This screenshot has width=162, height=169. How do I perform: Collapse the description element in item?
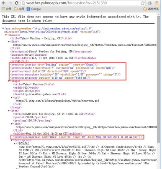12,140
